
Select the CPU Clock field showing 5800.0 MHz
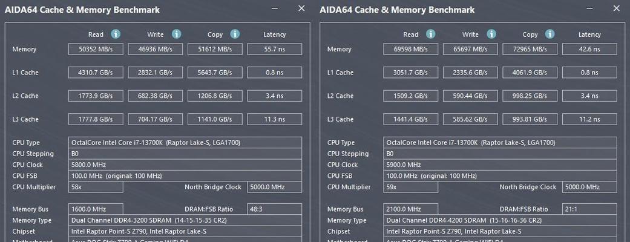(185, 165)
